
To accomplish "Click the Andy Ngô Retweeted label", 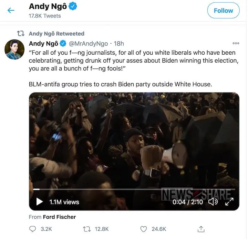I will click(x=56, y=34).
